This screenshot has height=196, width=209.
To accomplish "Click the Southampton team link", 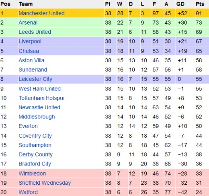I will pos(35,145).
